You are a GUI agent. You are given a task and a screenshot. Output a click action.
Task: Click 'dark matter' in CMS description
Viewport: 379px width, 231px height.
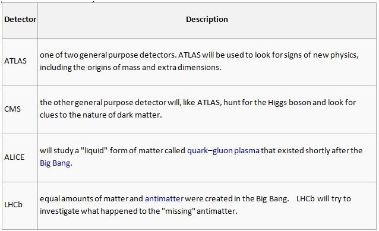click(139, 115)
